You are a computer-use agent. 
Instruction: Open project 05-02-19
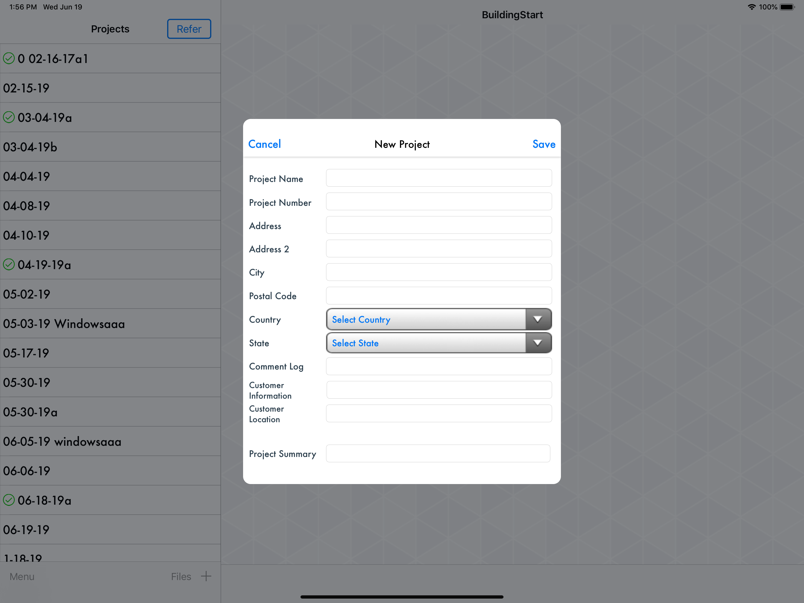[x=110, y=294]
